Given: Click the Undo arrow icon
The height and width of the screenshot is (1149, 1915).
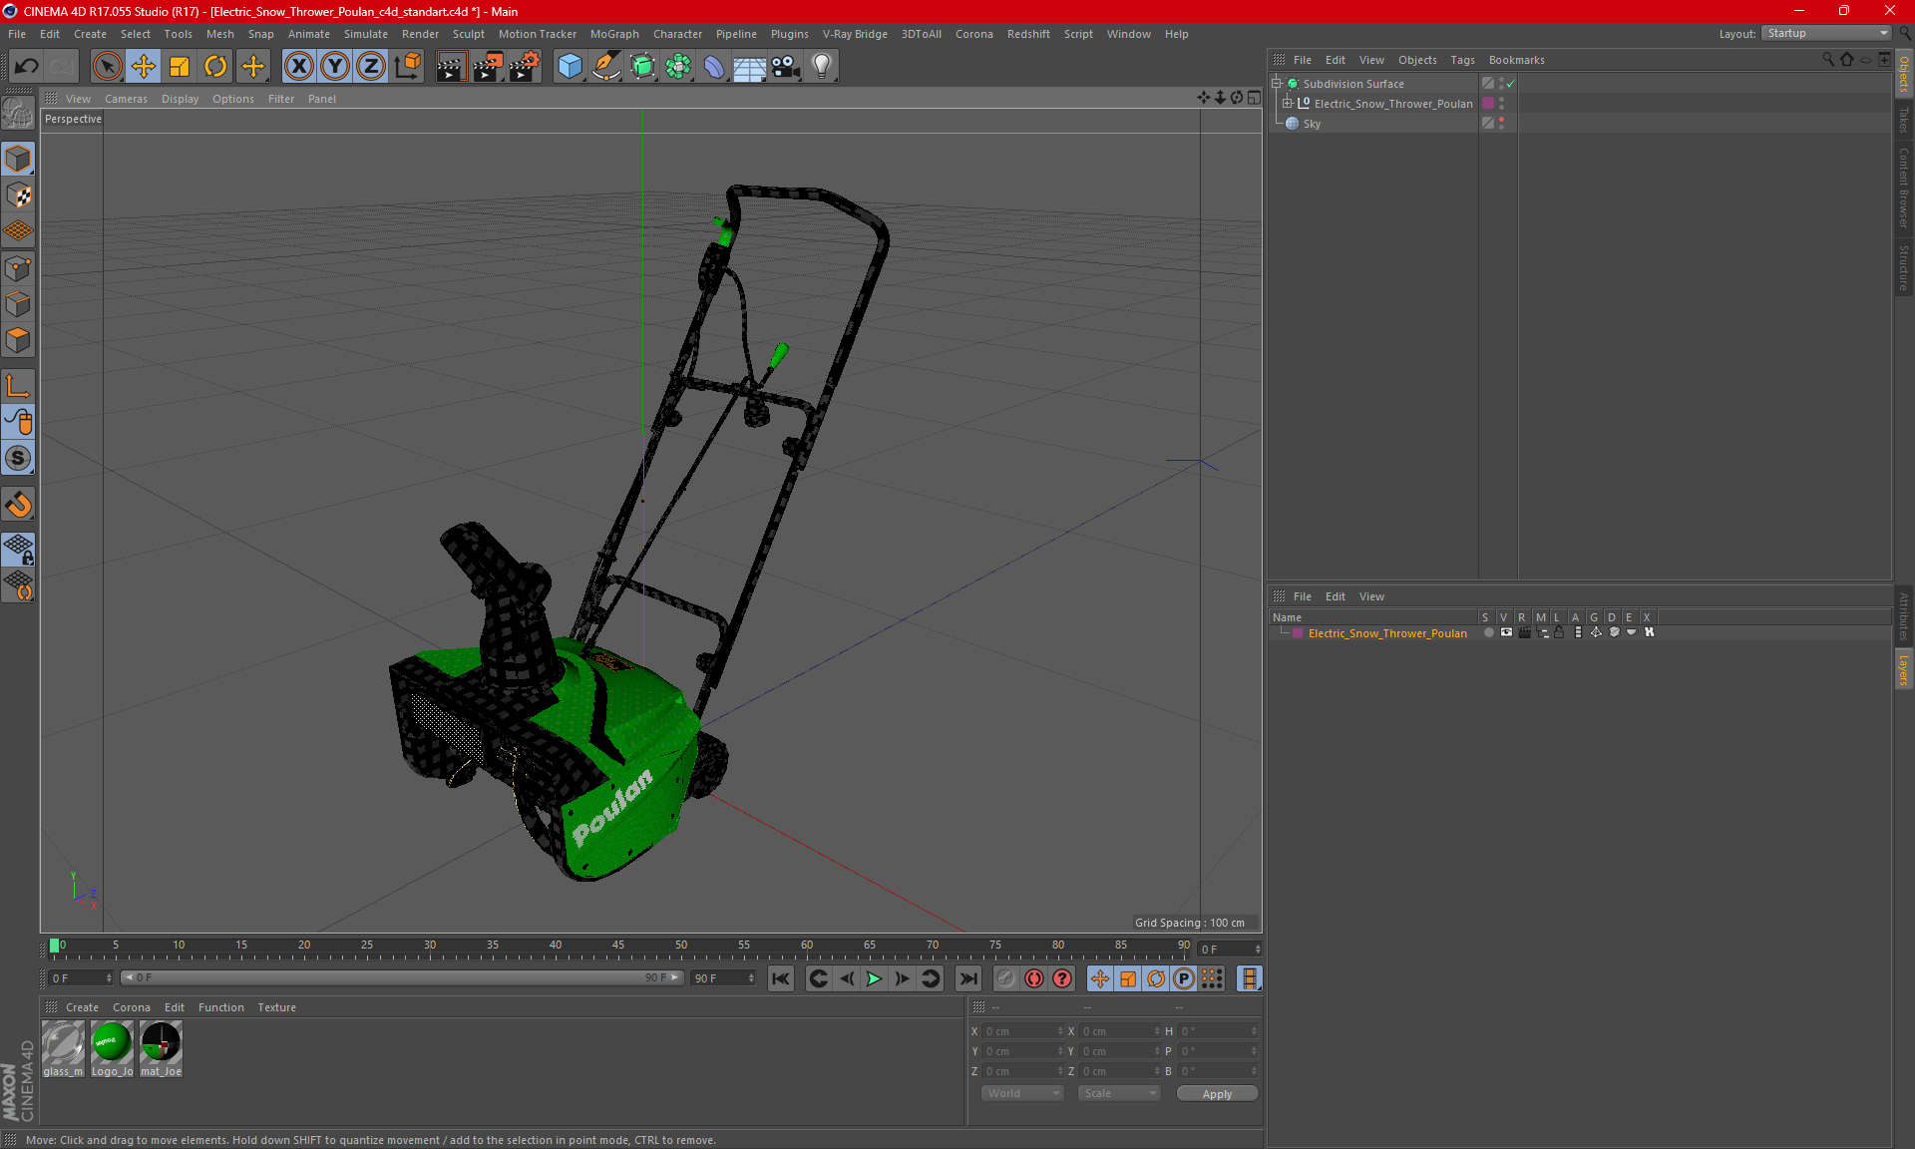Looking at the screenshot, I should pos(26,67).
